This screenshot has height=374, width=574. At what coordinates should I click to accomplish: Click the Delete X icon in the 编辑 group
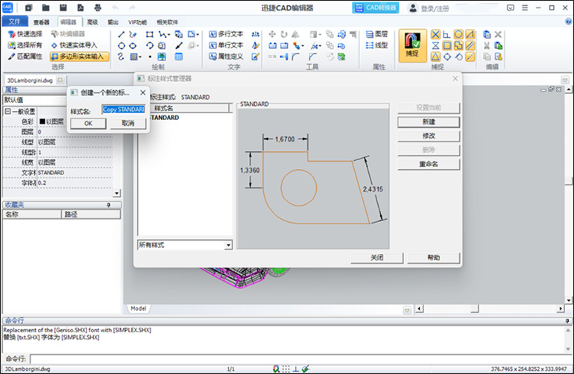tap(498, 34)
